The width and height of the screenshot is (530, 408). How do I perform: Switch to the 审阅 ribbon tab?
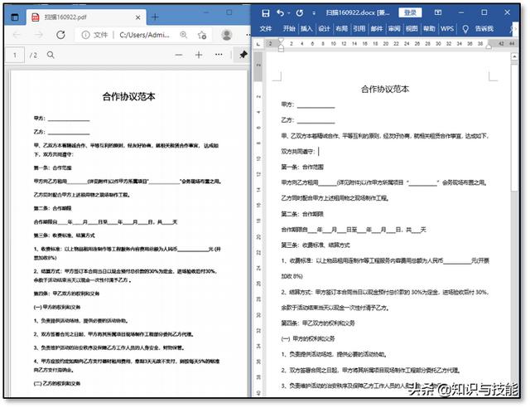tap(394, 29)
